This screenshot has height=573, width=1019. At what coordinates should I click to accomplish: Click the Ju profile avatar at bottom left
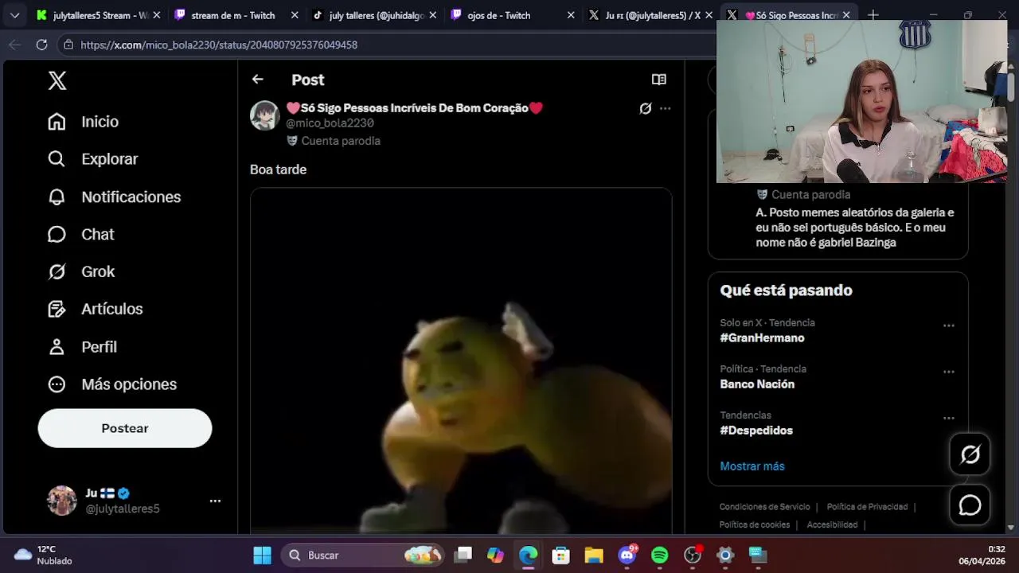62,501
